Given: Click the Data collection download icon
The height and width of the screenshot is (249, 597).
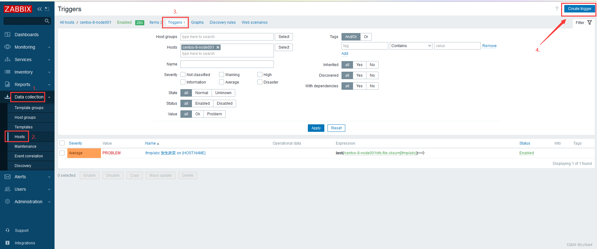Looking at the screenshot, I should [x=7, y=97].
